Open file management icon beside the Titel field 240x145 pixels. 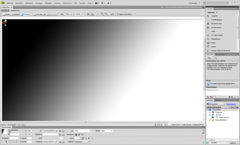tap(88, 14)
